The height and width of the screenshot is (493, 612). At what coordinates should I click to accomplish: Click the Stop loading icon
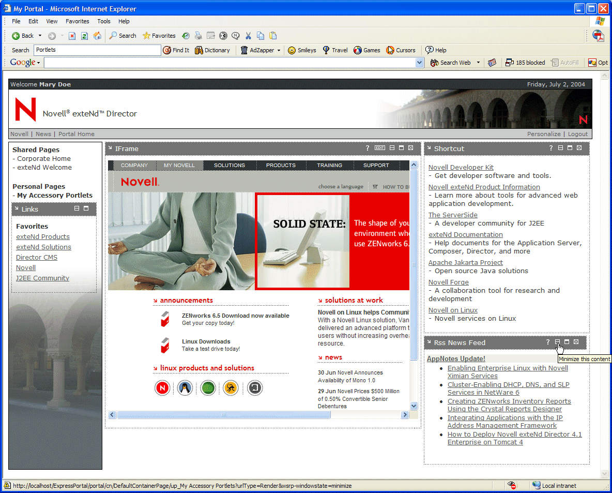72,36
